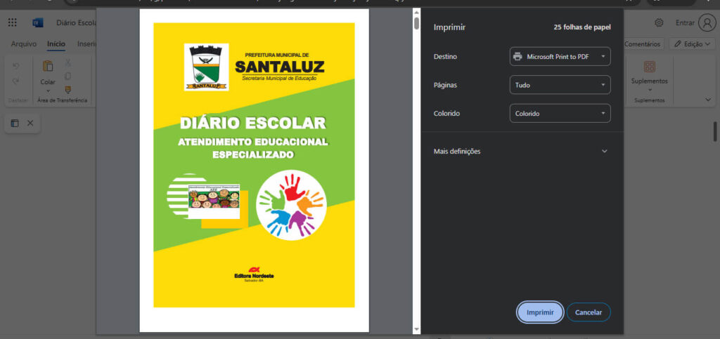Cancel the print dialog

click(x=589, y=312)
